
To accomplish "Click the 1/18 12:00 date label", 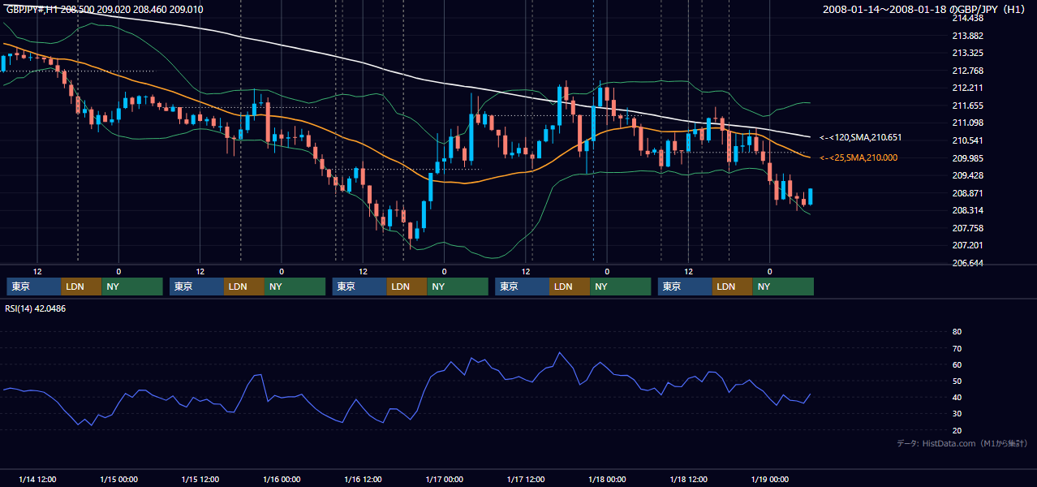I will pyautogui.click(x=689, y=479).
